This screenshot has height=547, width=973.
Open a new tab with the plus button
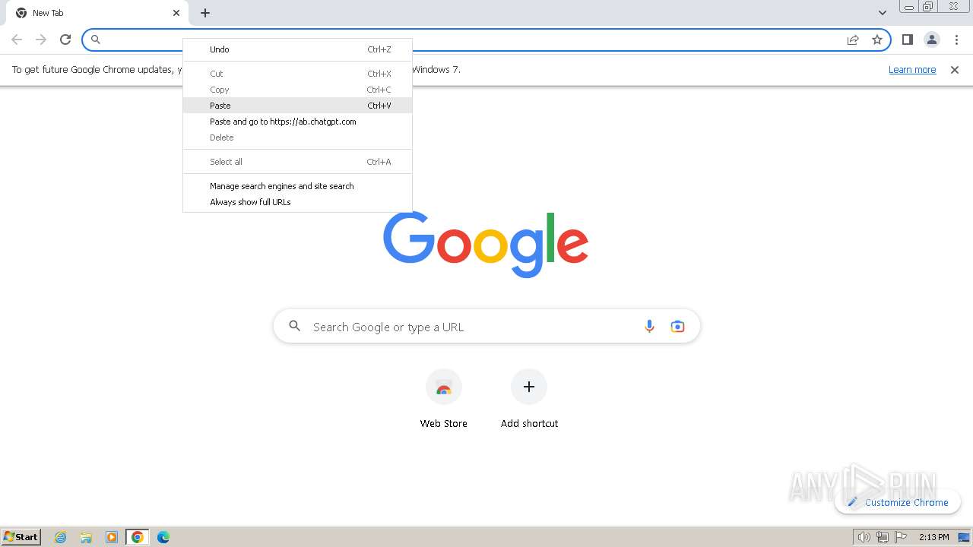(205, 13)
